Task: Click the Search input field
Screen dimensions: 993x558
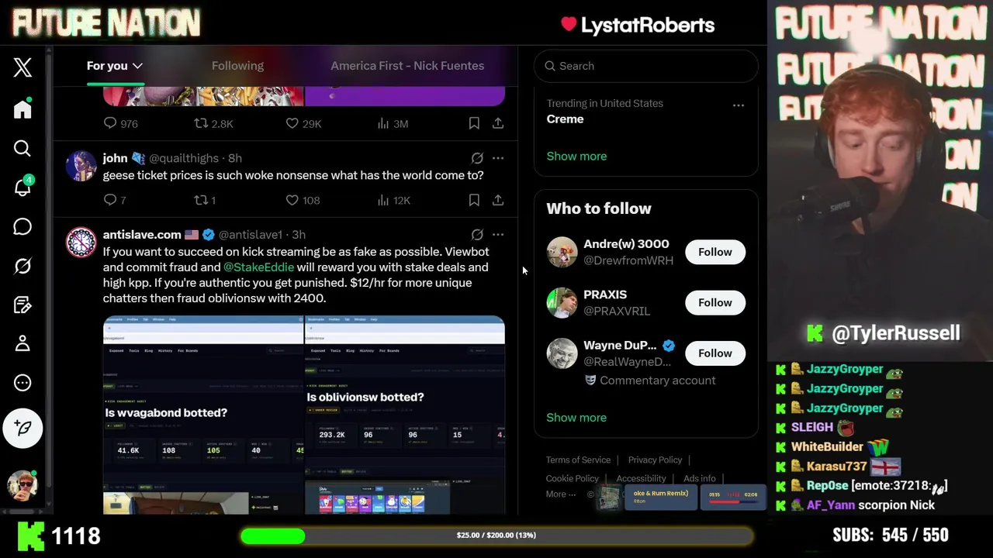Action: (645, 66)
